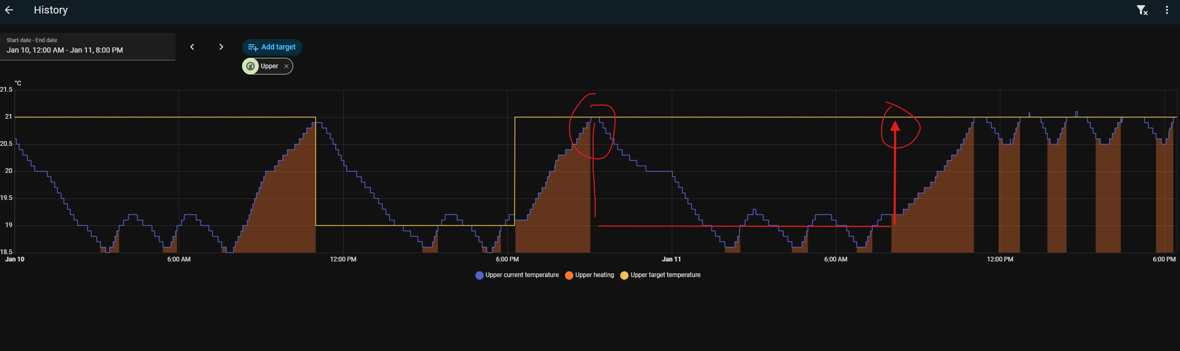Open the start date - end date field
The width and height of the screenshot is (1180, 351).
pyautogui.click(x=87, y=46)
